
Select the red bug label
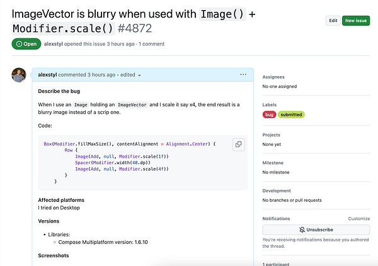pos(269,114)
